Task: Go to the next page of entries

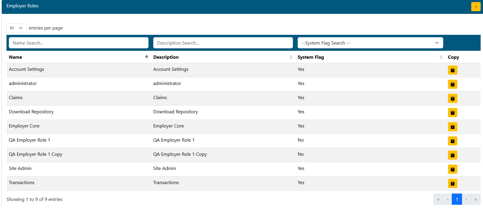Action: click(x=466, y=199)
